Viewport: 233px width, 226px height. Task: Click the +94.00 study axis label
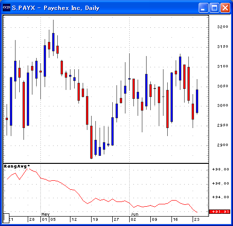tap(221, 197)
